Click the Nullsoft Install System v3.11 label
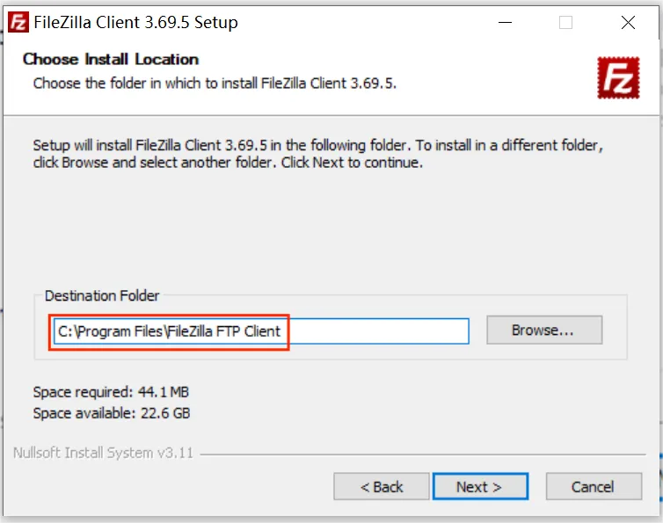 click(103, 454)
